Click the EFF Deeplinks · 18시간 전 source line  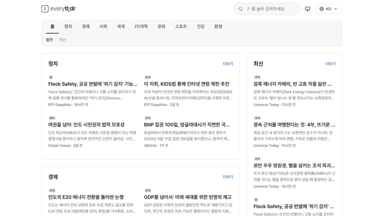point(68,105)
